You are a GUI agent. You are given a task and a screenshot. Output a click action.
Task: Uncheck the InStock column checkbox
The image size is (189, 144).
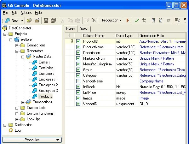click(78, 87)
